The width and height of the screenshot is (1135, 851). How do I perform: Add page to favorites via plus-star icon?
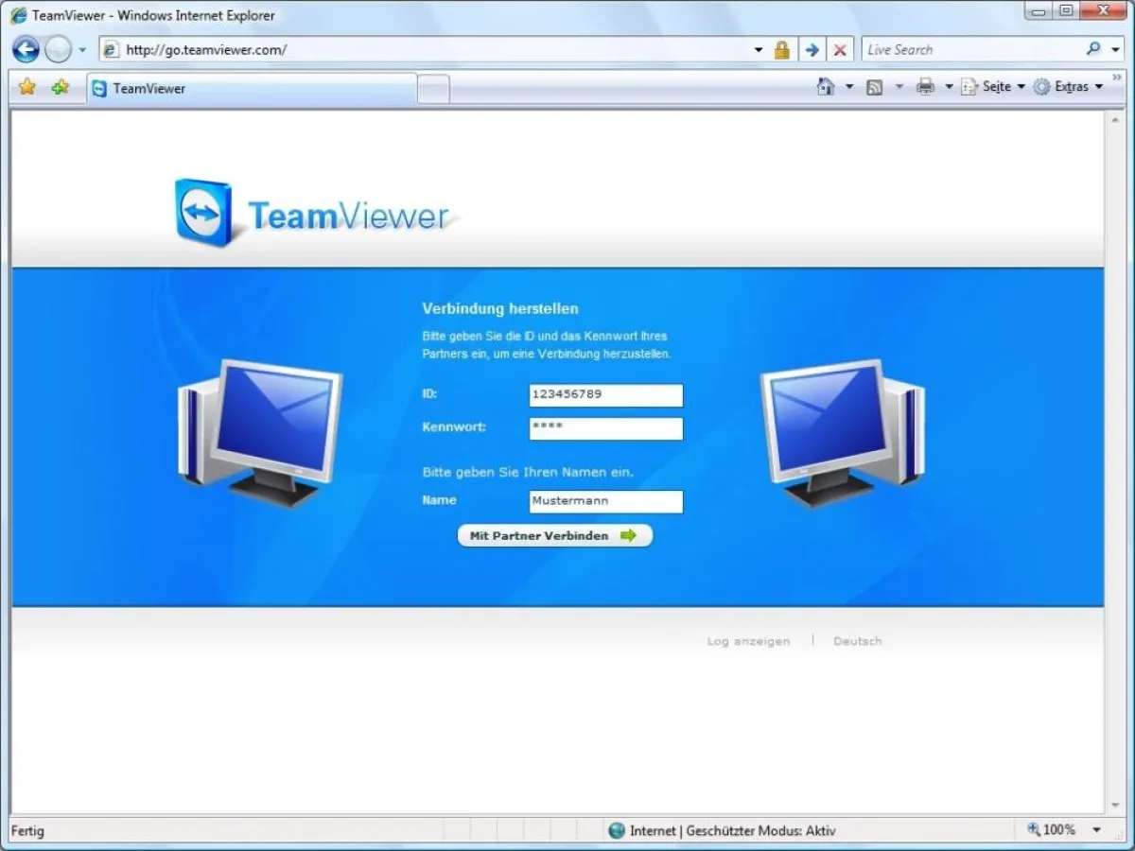click(59, 86)
